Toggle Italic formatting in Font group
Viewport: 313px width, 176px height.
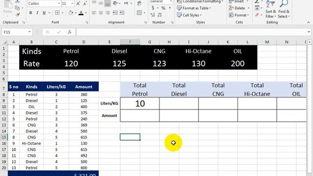click(37, 13)
